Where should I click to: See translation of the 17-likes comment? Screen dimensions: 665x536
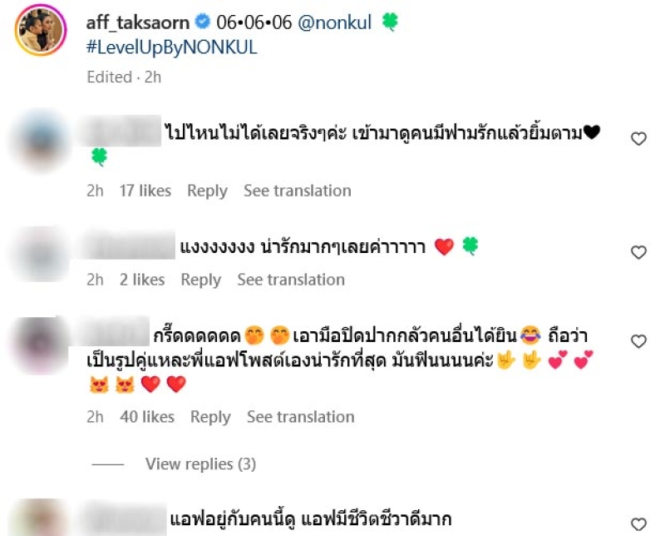(x=298, y=191)
